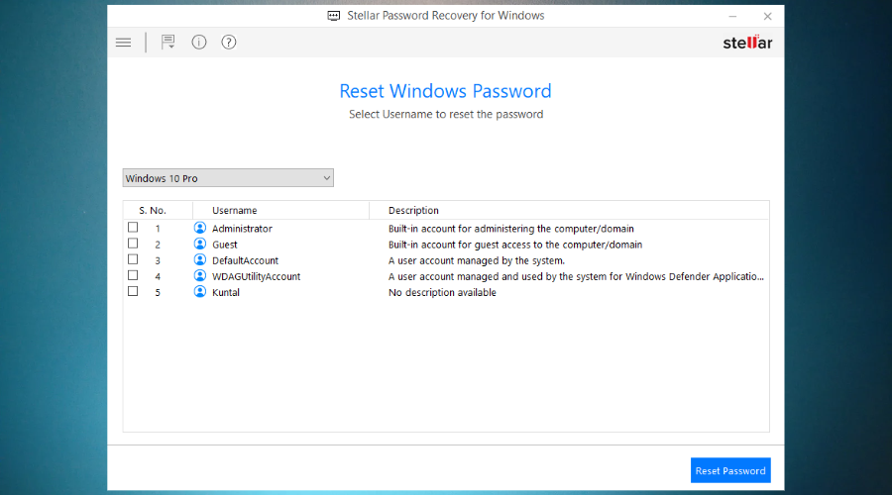Click the stellar brand logo
Screen dimensions: 892x495
747,43
